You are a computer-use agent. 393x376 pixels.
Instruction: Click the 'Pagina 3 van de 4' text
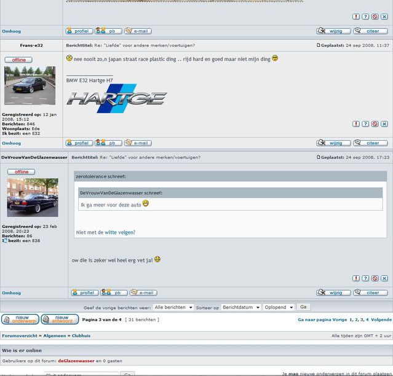(x=101, y=319)
